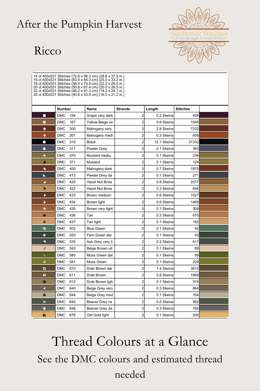Click the 'Blue Green' name cell

[100, 228]
